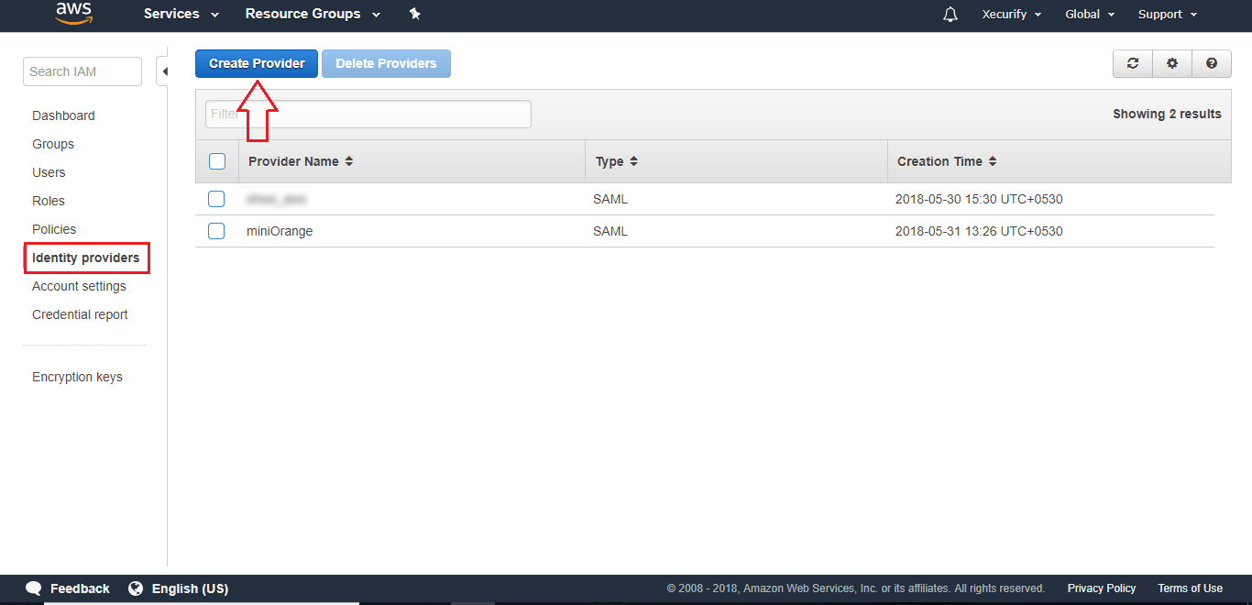Sort the table by Provider Name
The height and width of the screenshot is (605, 1252).
pyautogui.click(x=350, y=160)
